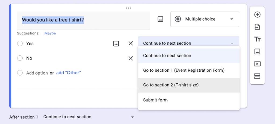
Task: Remove the No option
Action: coord(131,58)
